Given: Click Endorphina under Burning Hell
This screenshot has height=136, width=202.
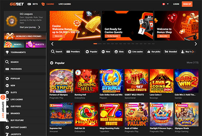Looking at the screenshot, I should 80,98.
